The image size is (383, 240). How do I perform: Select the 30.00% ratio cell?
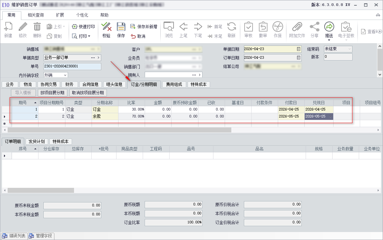[132, 110]
